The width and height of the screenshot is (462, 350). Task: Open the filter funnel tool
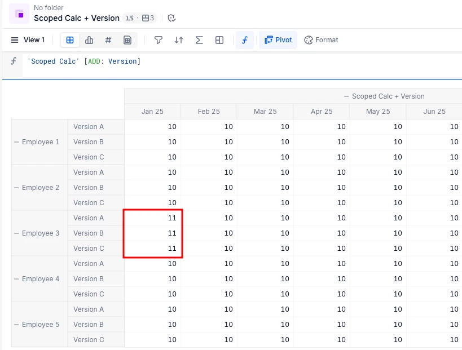pyautogui.click(x=159, y=40)
